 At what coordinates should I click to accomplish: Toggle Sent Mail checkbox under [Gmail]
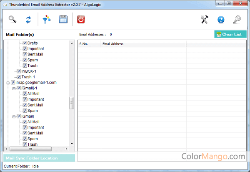pos(25,133)
